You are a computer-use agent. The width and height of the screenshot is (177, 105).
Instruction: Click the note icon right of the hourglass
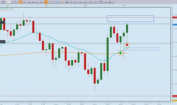coord(50,2)
